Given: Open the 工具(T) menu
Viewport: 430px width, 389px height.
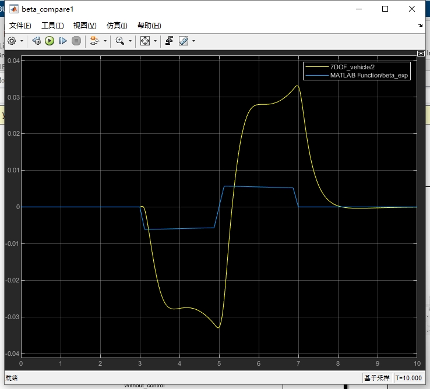Looking at the screenshot, I should (x=52, y=26).
